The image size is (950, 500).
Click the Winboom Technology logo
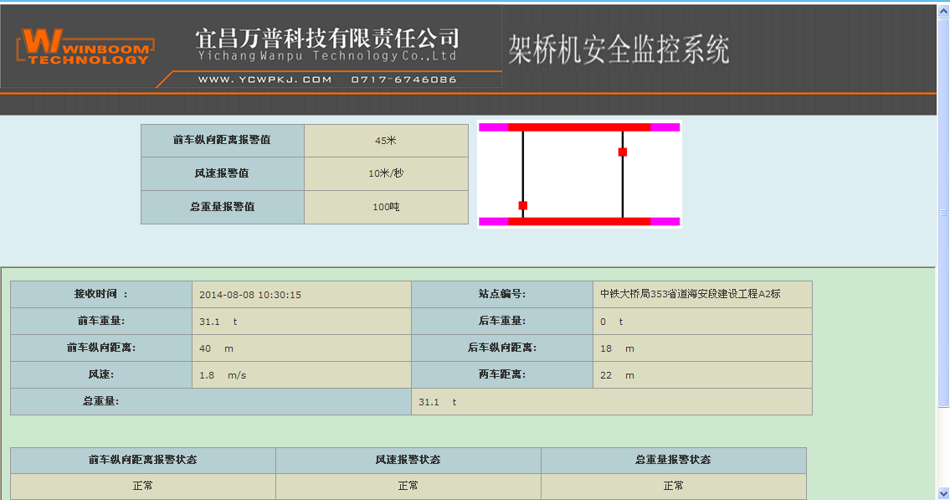(85, 46)
